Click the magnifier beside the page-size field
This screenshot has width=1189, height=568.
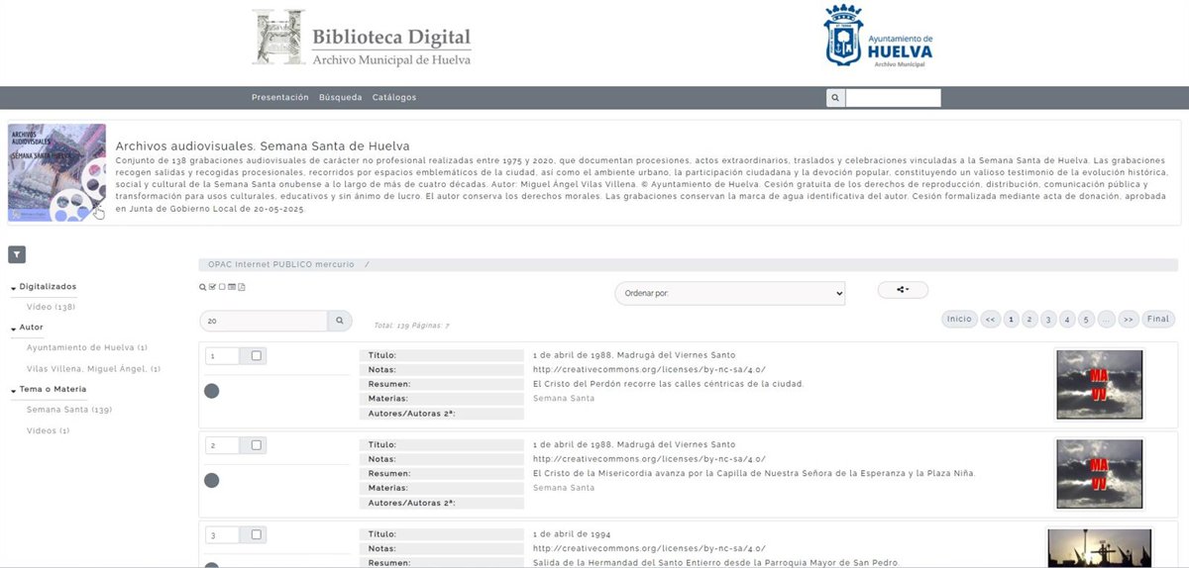(339, 321)
